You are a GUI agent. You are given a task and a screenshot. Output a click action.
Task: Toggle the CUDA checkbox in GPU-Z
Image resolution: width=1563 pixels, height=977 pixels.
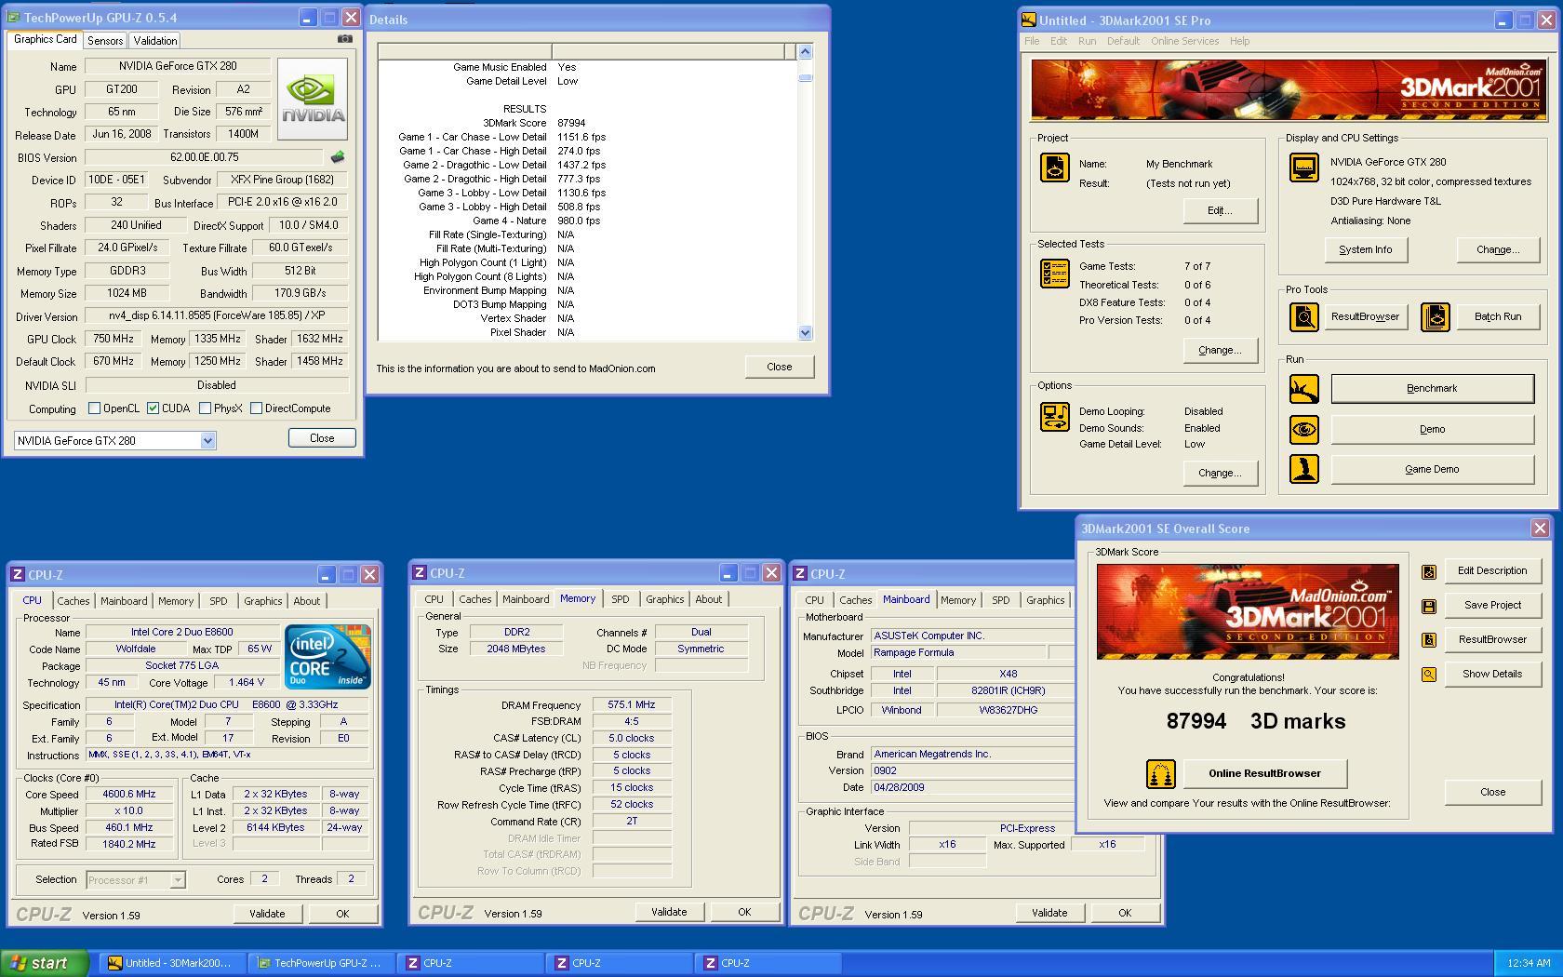(153, 408)
